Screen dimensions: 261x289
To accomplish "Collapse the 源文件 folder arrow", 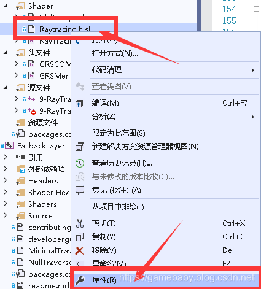I will point(6,88).
